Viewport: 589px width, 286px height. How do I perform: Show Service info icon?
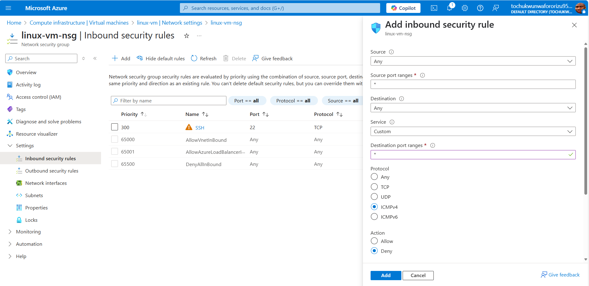[x=392, y=122]
